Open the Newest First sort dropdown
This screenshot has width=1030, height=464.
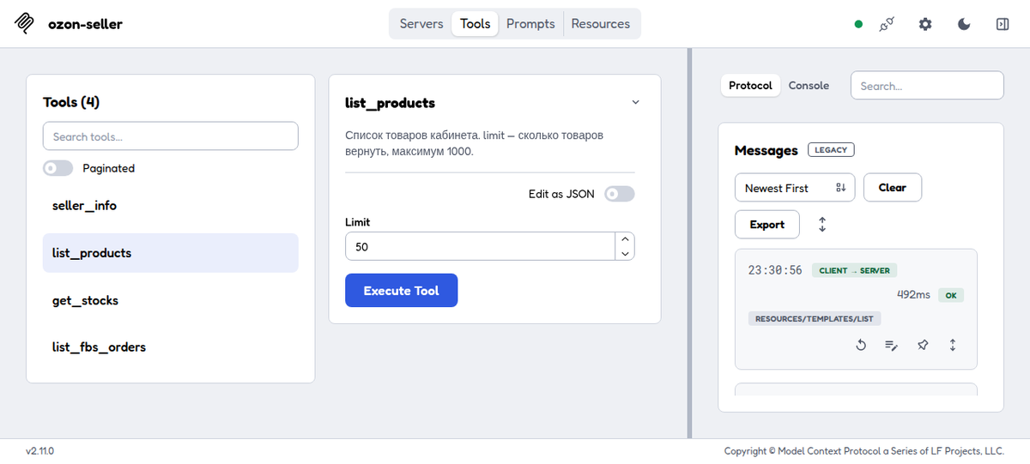pyautogui.click(x=795, y=188)
